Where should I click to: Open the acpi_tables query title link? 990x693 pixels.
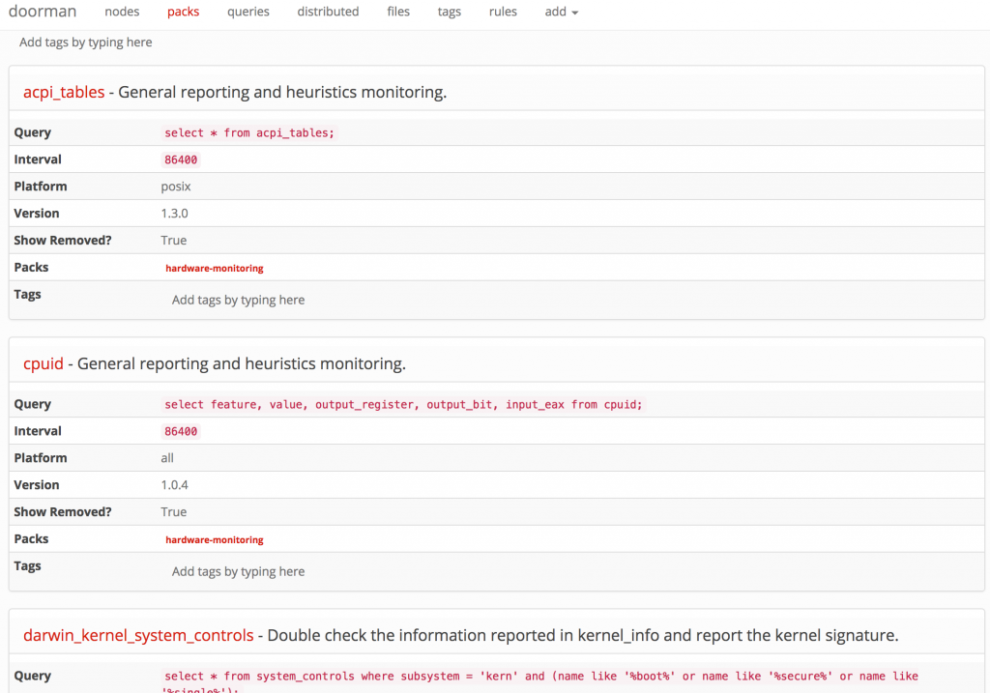pos(64,93)
